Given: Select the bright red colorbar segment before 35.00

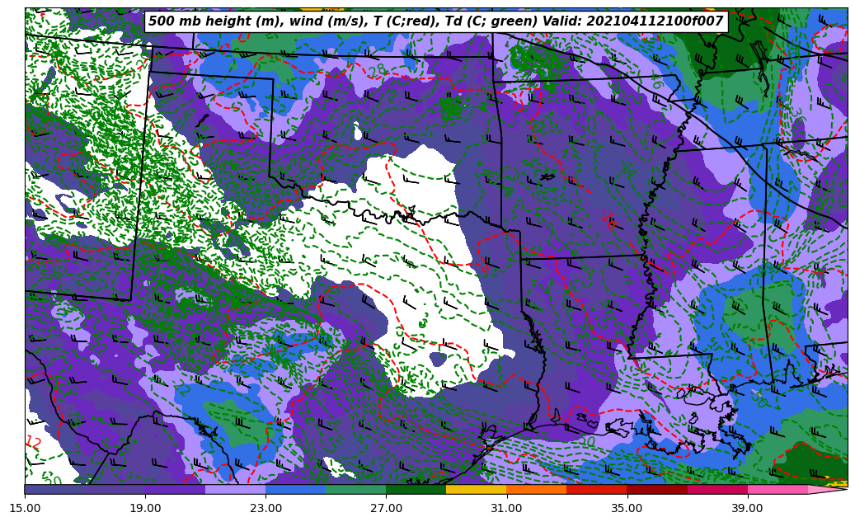Looking at the screenshot, I should [x=596, y=489].
